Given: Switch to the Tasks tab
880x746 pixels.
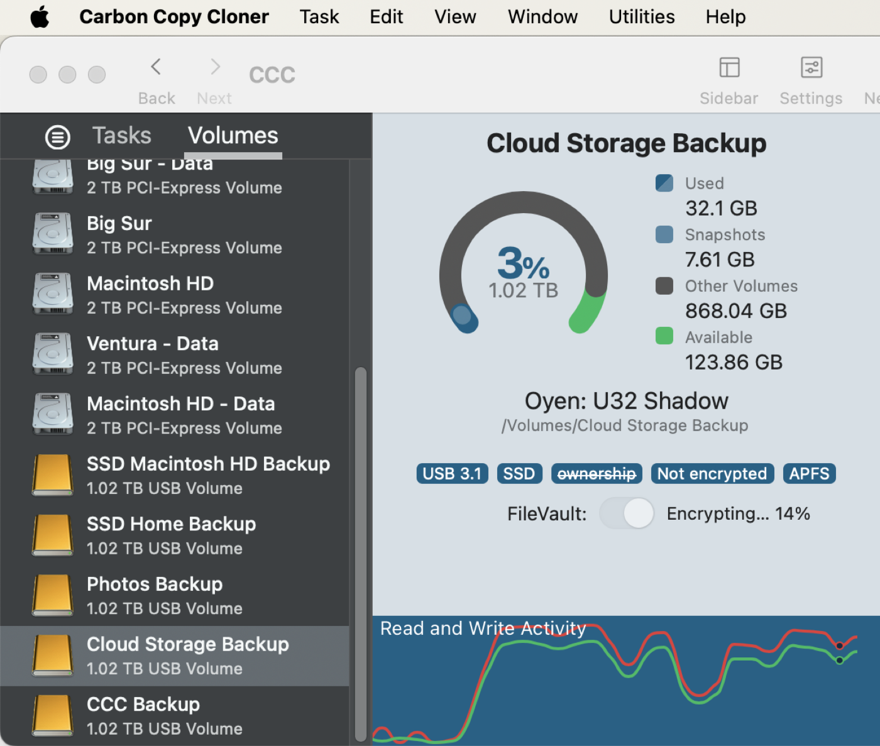Looking at the screenshot, I should click(122, 136).
